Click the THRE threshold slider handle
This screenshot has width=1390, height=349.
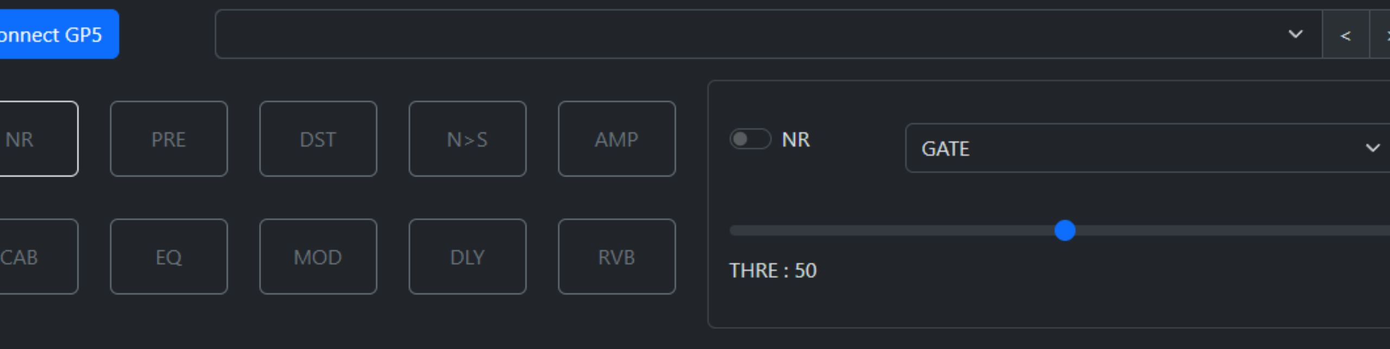1065,231
